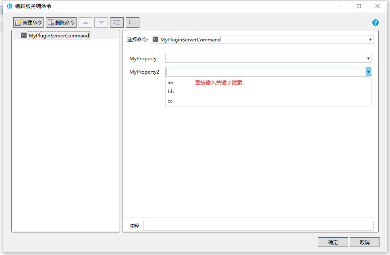Expand the MyProperty dropdown arrow
The width and height of the screenshot is (390, 255).
368,59
